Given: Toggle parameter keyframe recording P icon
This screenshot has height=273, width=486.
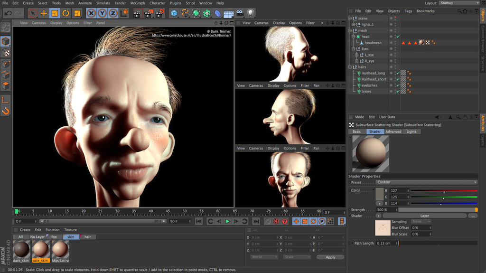Looking at the screenshot, I should (x=322, y=221).
